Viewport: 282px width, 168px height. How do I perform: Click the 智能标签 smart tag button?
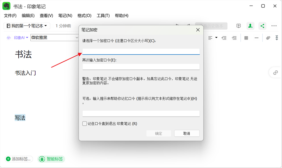point(51,159)
